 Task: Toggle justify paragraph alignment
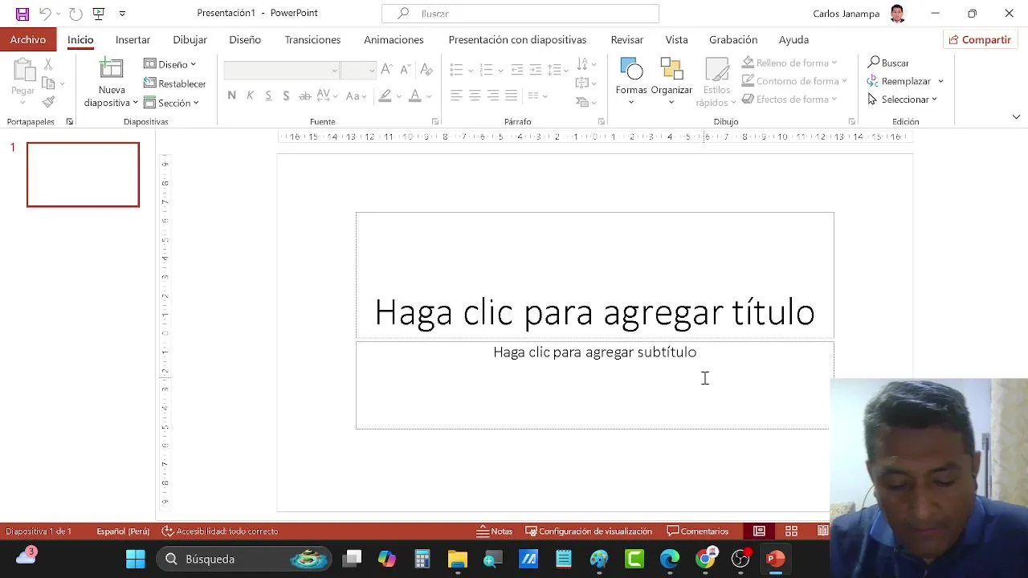(512, 96)
